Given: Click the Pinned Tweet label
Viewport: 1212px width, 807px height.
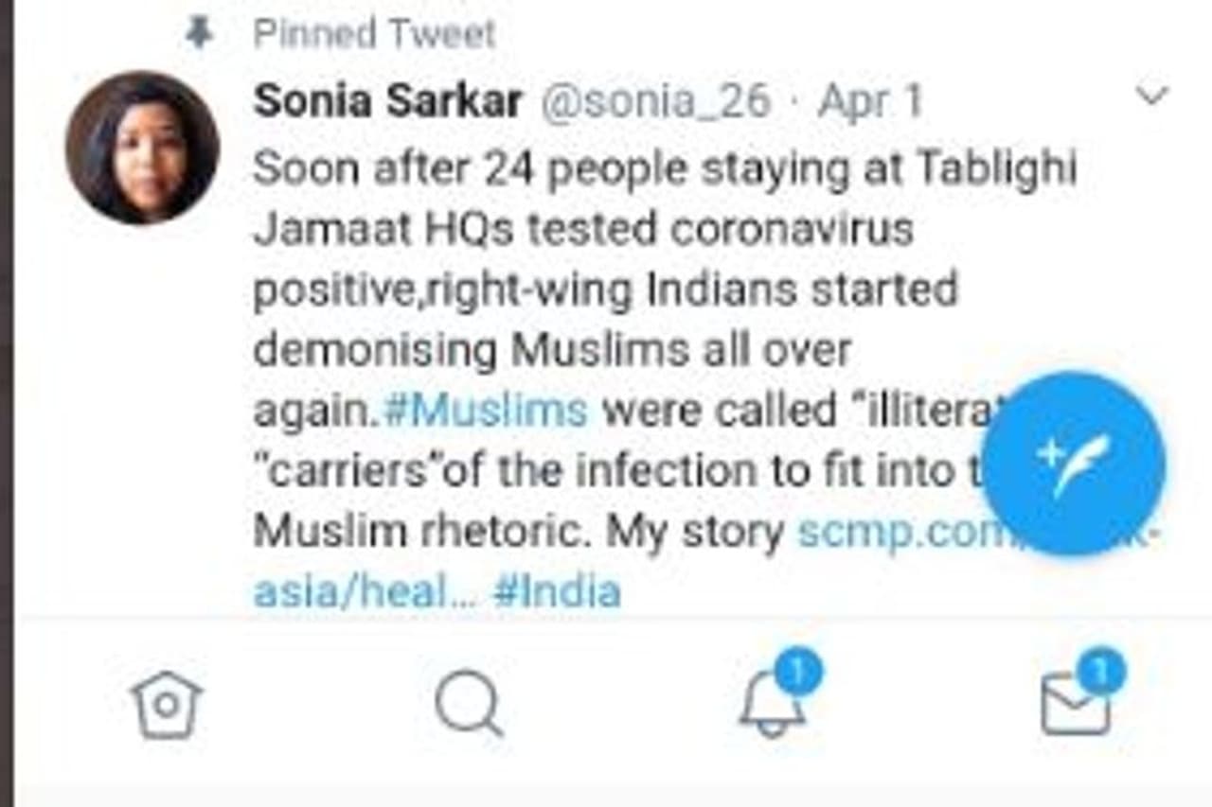Looking at the screenshot, I should click(374, 35).
